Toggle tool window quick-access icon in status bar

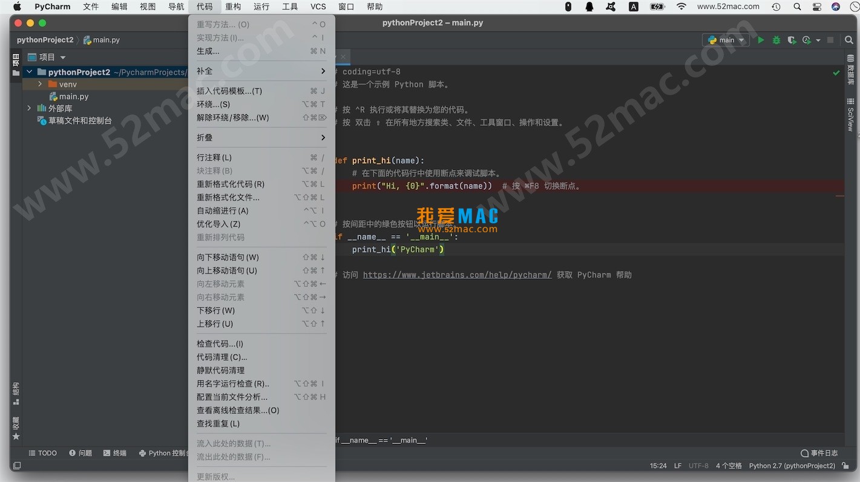click(x=17, y=466)
